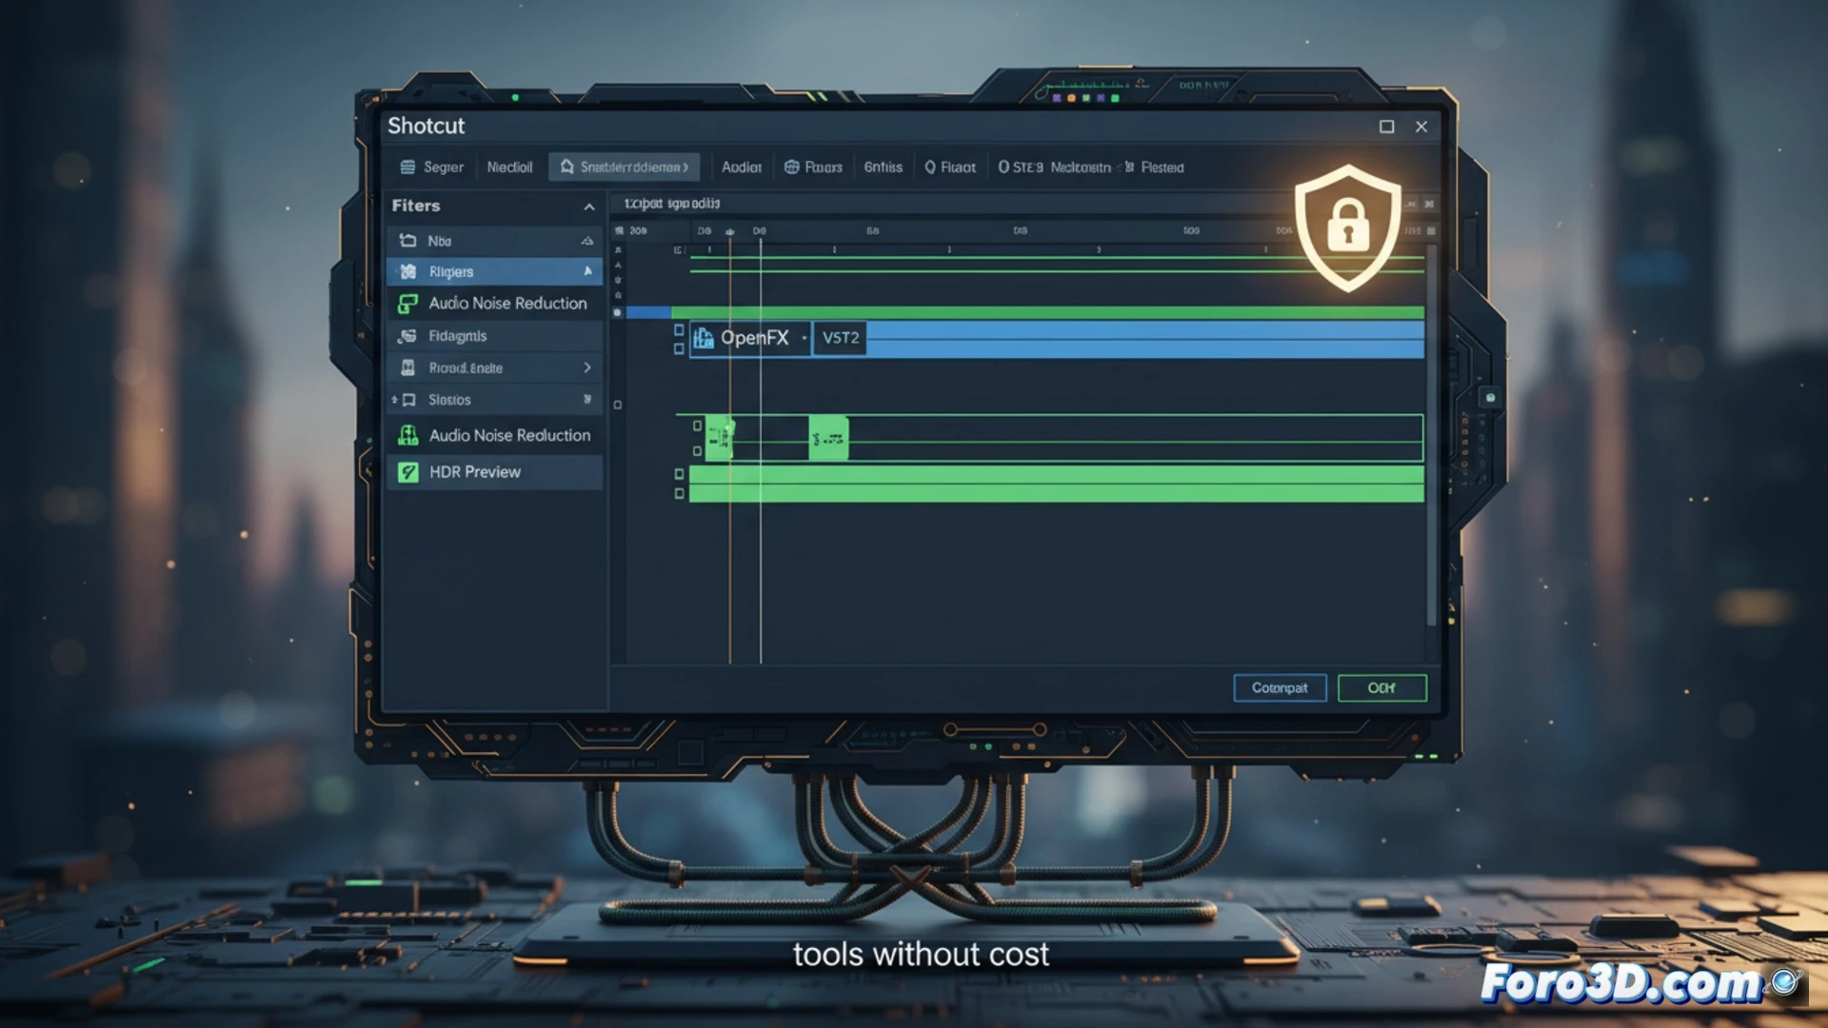Click the VST2 clip label
1828x1028 pixels.
point(841,338)
